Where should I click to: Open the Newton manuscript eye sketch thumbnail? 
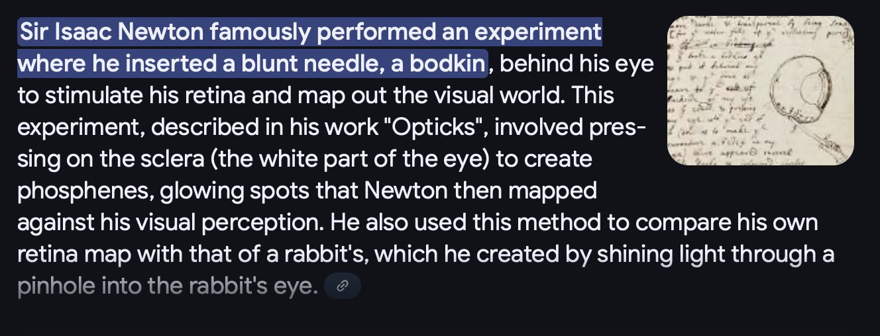click(761, 91)
